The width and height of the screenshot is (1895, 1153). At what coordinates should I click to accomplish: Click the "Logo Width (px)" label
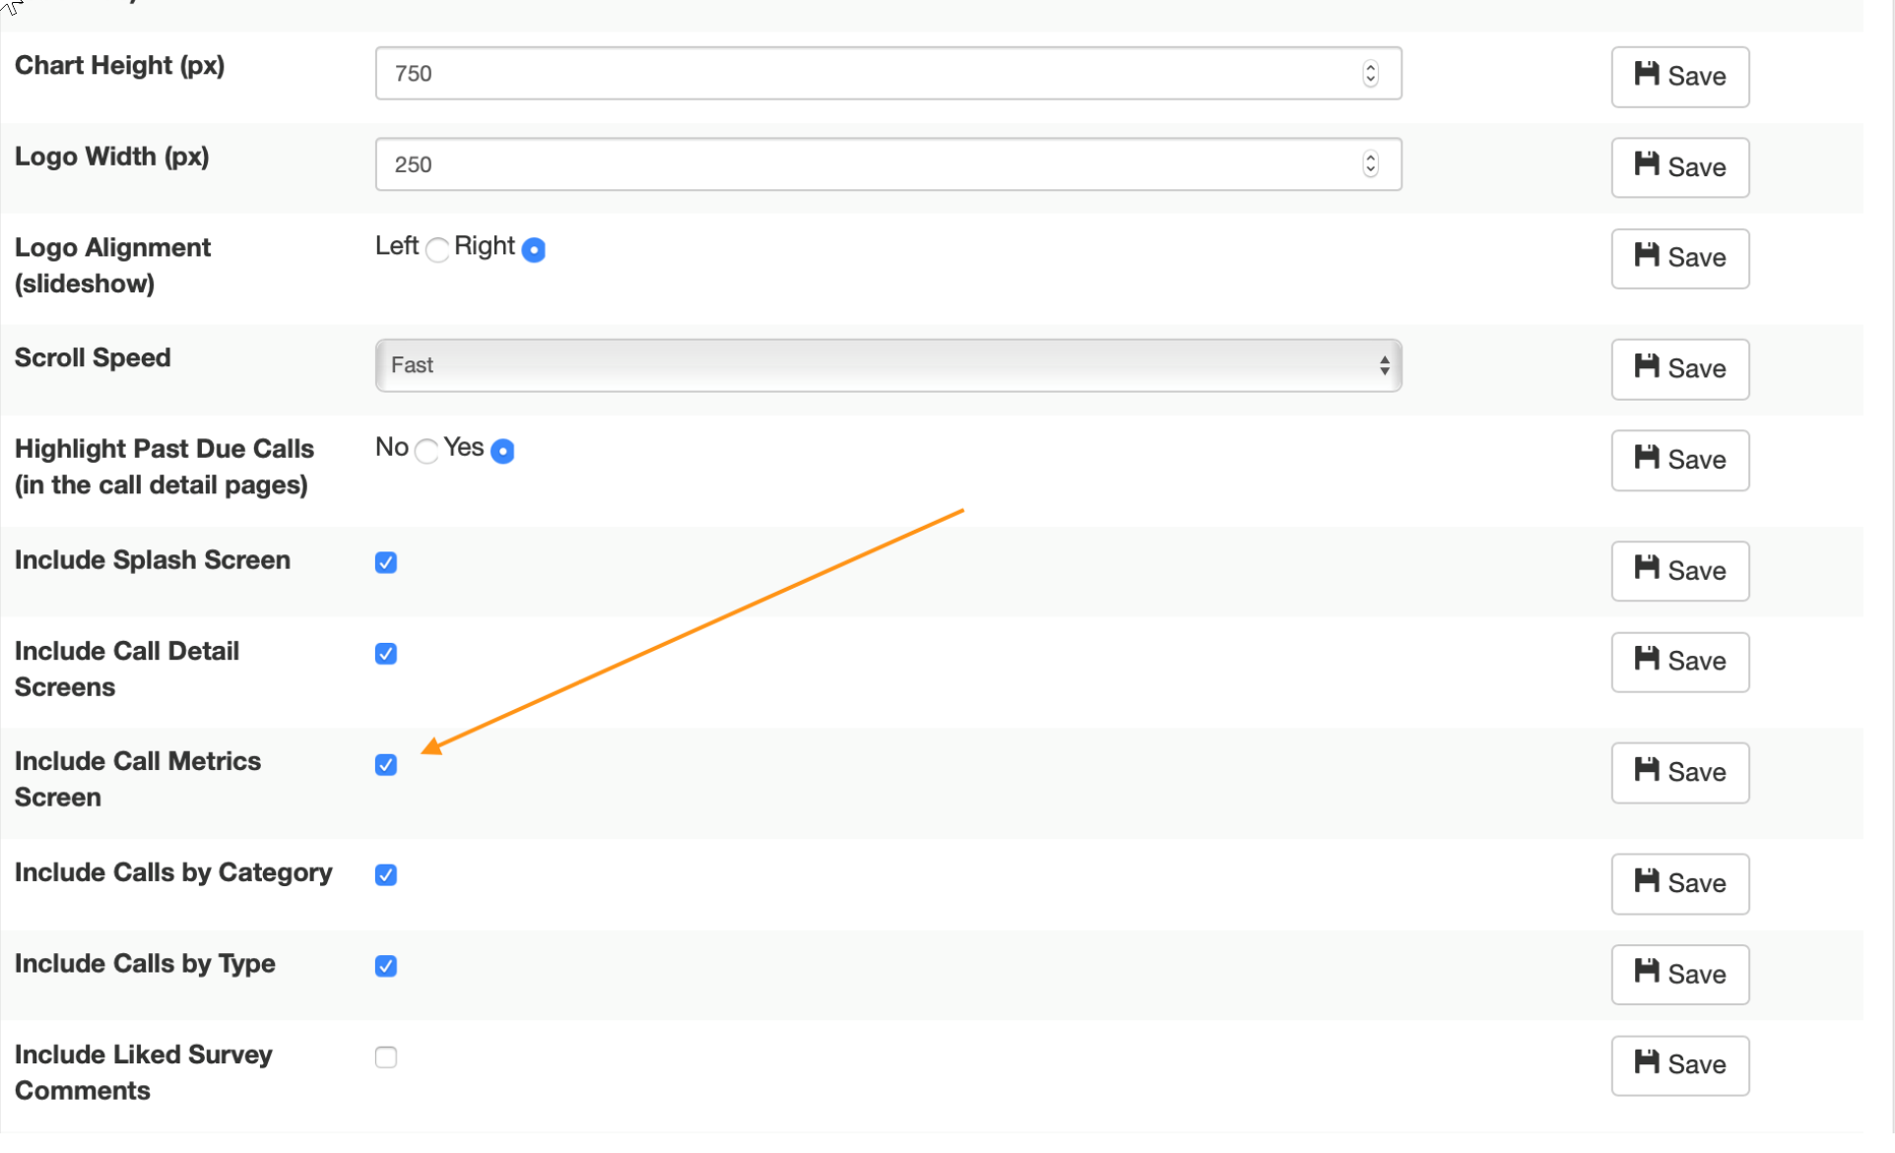(111, 157)
